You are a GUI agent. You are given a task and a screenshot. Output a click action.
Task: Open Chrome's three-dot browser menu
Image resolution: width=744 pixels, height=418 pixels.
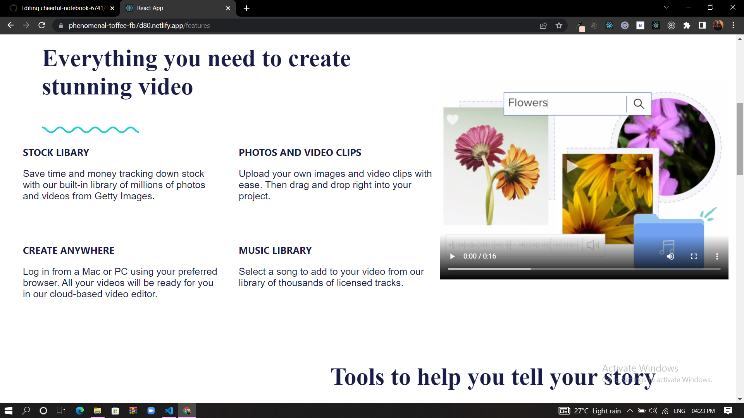pos(734,25)
